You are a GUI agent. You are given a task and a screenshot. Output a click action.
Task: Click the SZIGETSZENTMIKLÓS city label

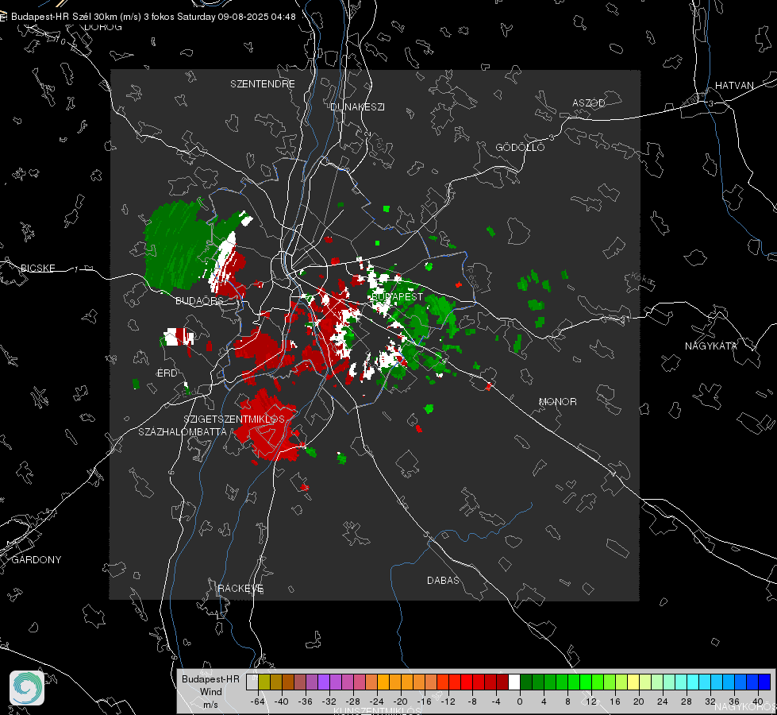(x=234, y=419)
